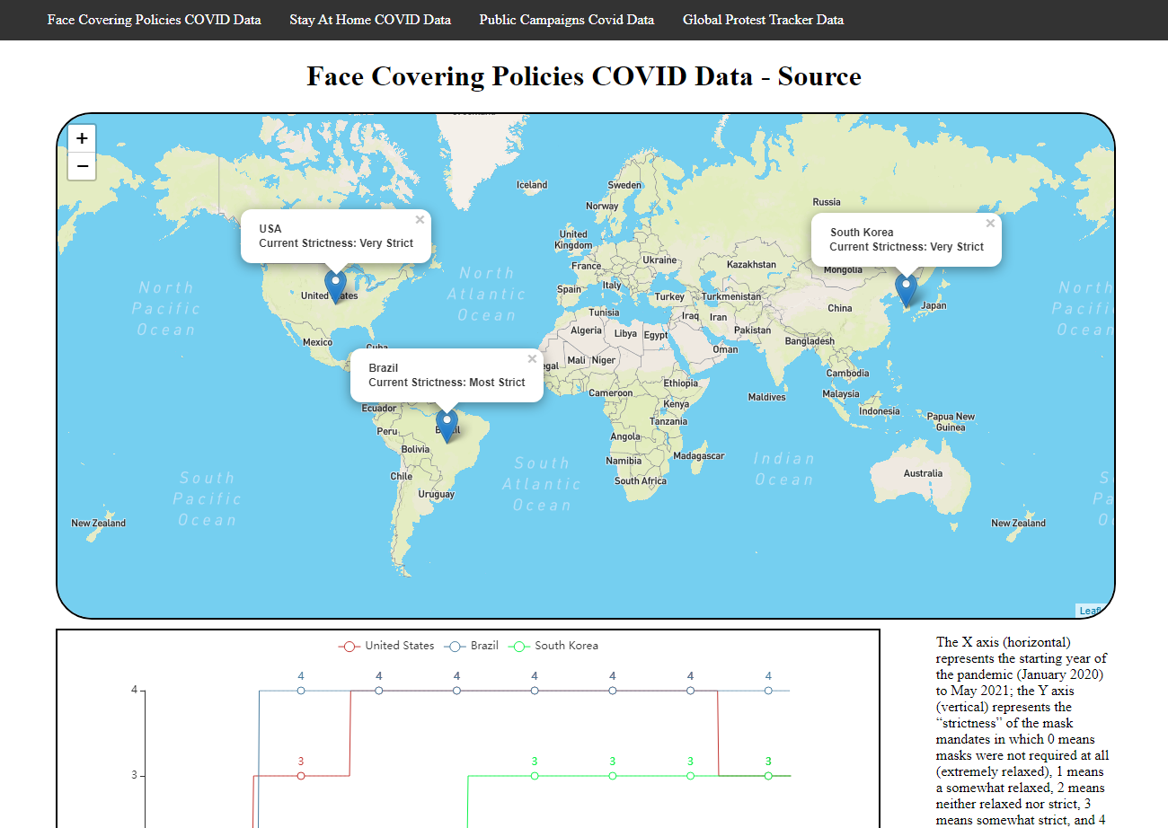The width and height of the screenshot is (1168, 828).
Task: Click the Source link in the heading
Action: pos(819,76)
